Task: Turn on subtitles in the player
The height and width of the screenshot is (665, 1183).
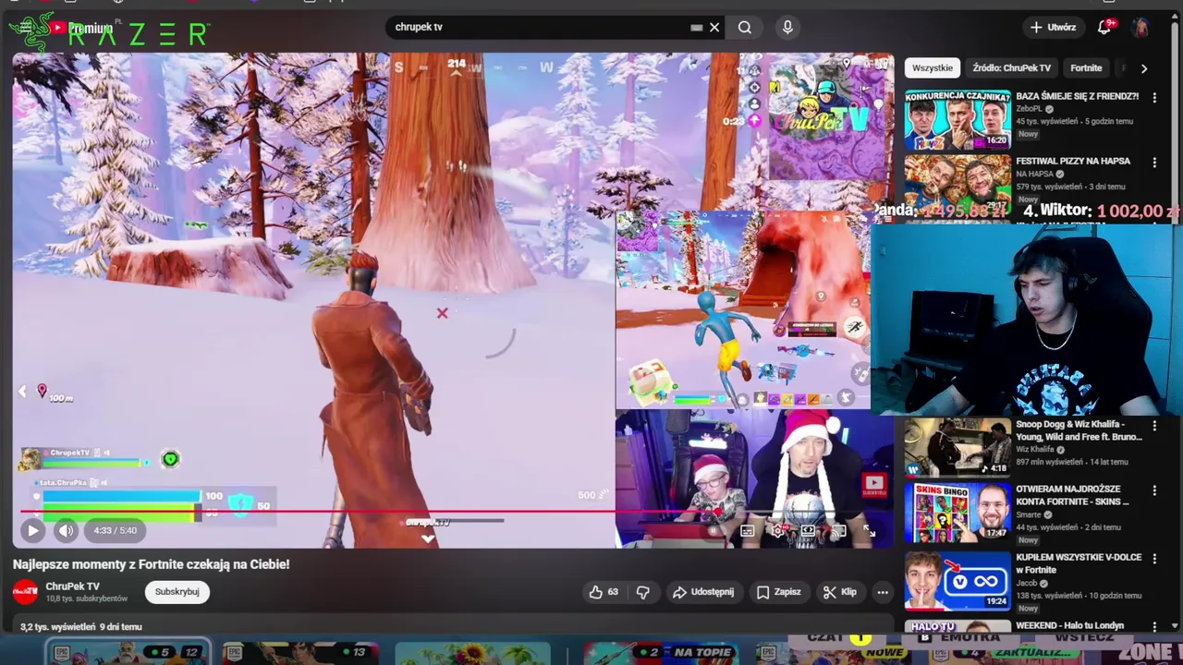Action: point(748,531)
